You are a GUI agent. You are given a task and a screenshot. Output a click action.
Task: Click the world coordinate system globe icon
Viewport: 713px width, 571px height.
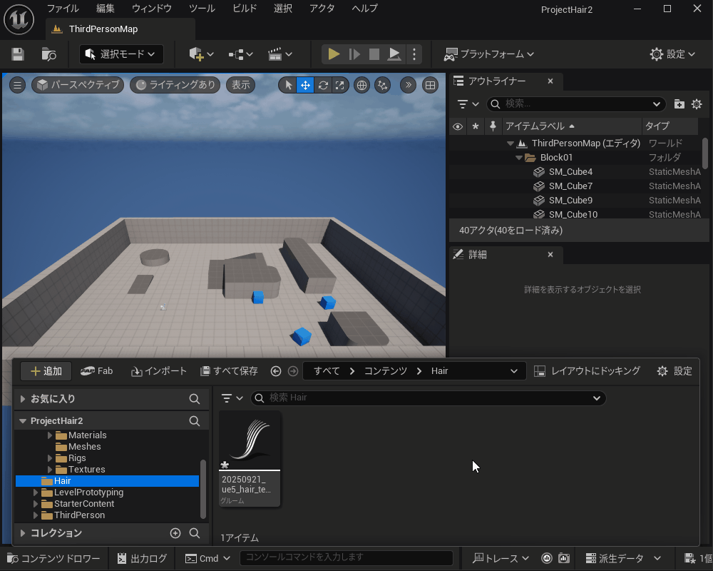click(x=362, y=85)
